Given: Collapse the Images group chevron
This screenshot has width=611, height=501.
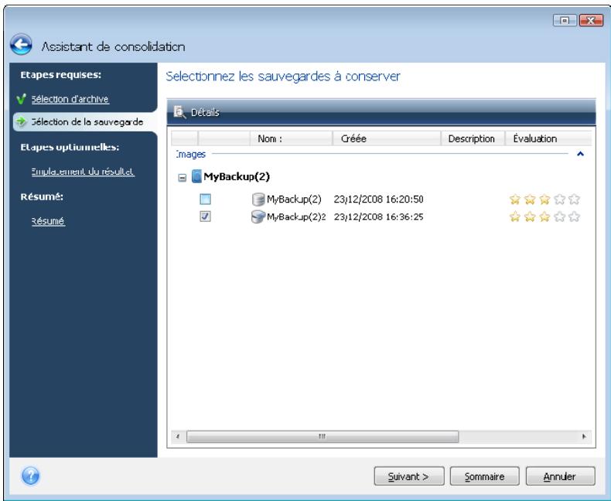Looking at the screenshot, I should [x=580, y=154].
